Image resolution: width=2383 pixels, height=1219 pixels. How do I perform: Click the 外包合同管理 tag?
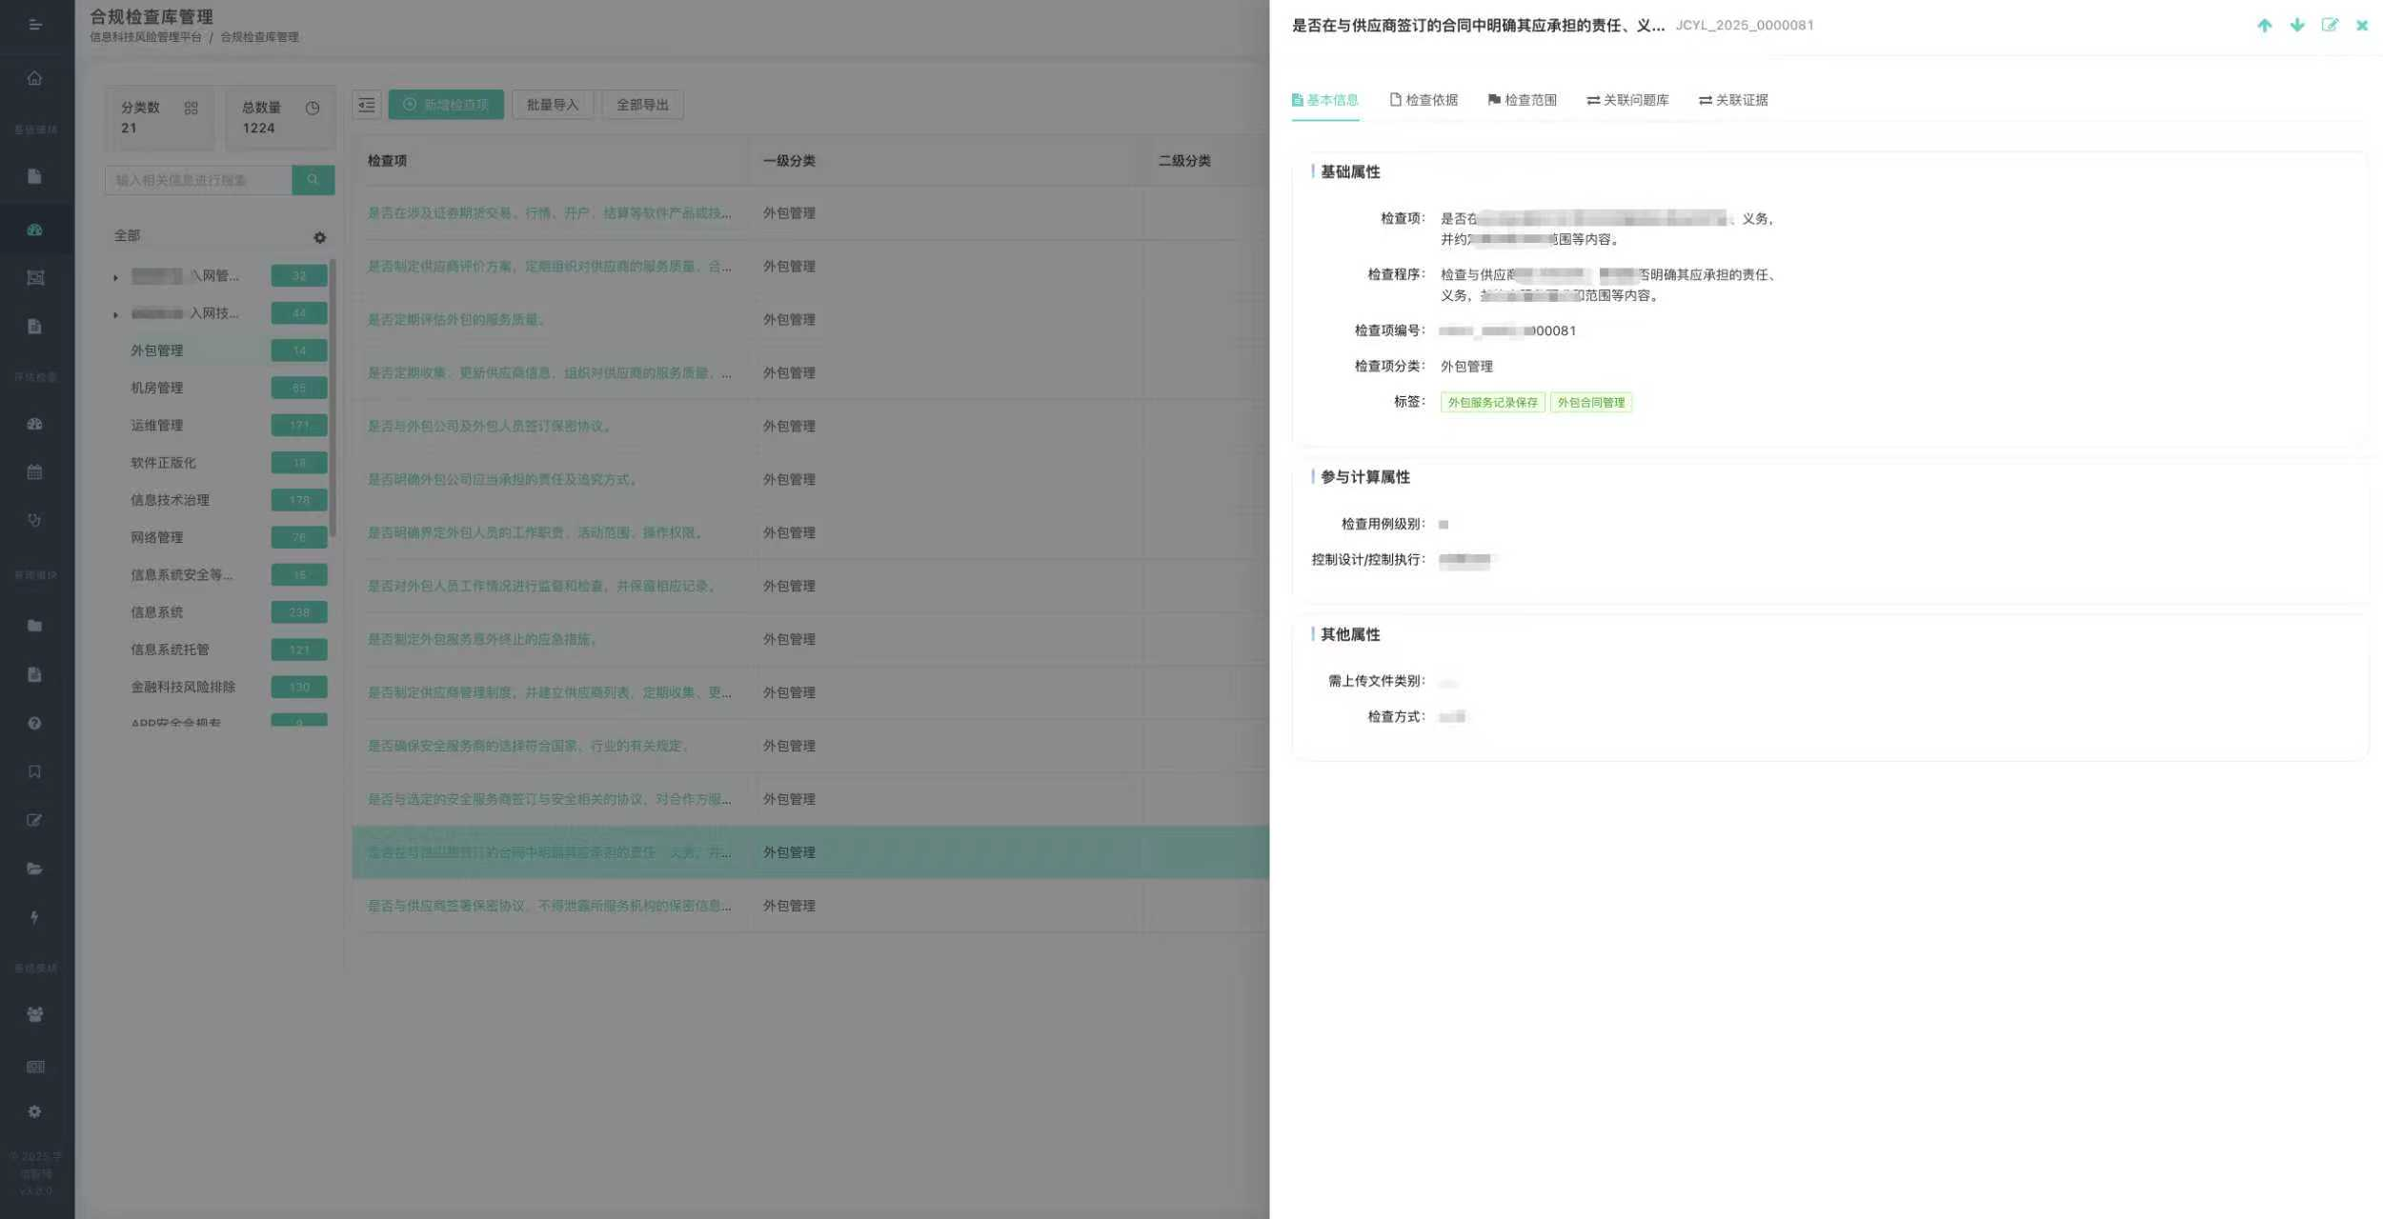click(1590, 403)
